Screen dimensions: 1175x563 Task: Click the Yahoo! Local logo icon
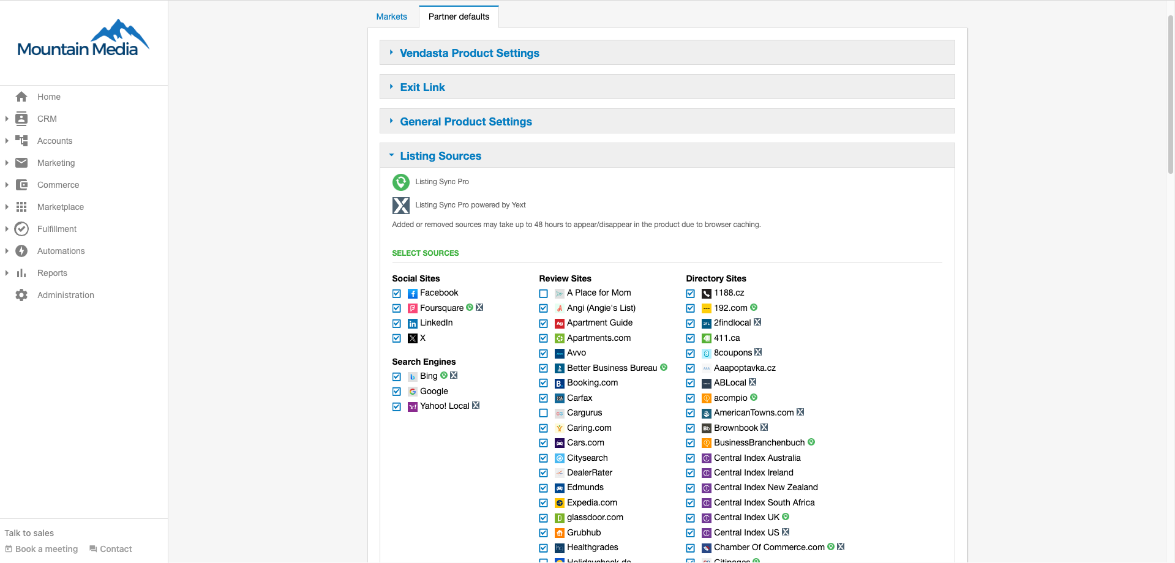[x=413, y=407]
